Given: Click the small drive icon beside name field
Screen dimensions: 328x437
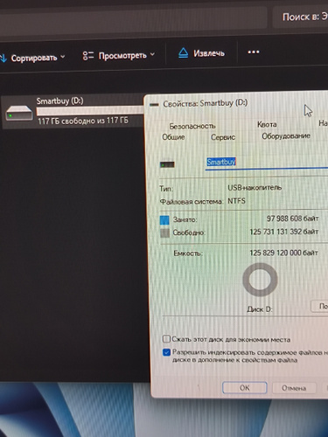Looking at the screenshot, I should [x=167, y=164].
